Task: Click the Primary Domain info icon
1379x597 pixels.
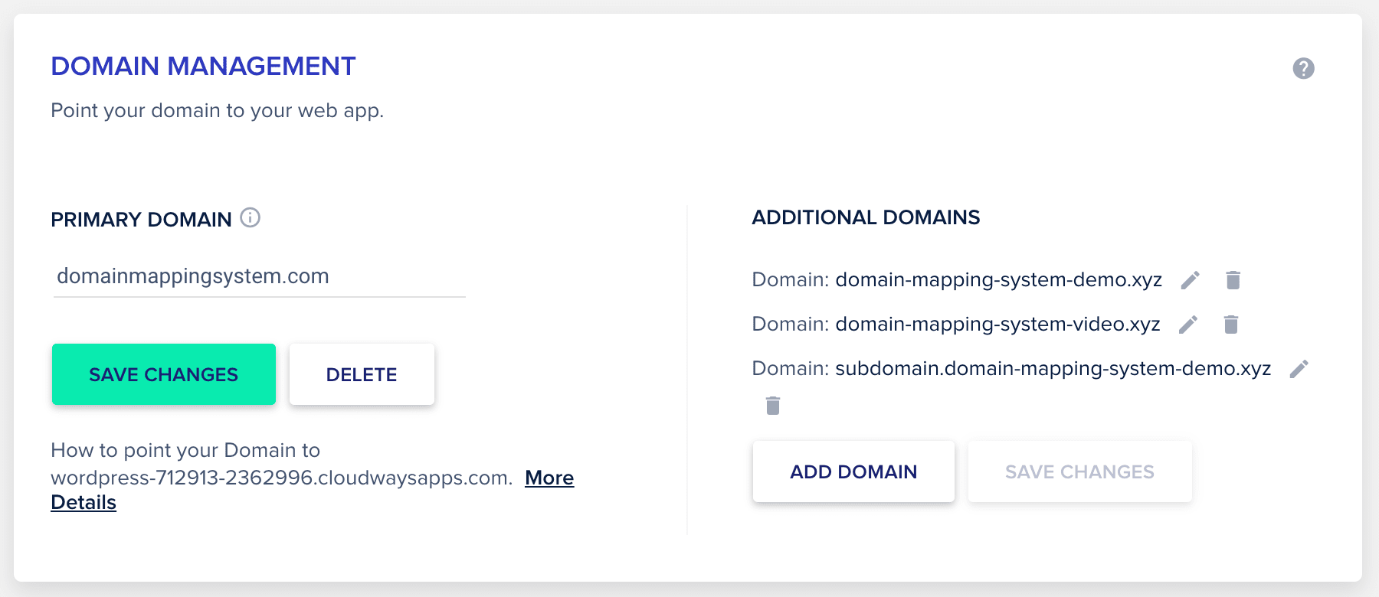Action: (251, 218)
